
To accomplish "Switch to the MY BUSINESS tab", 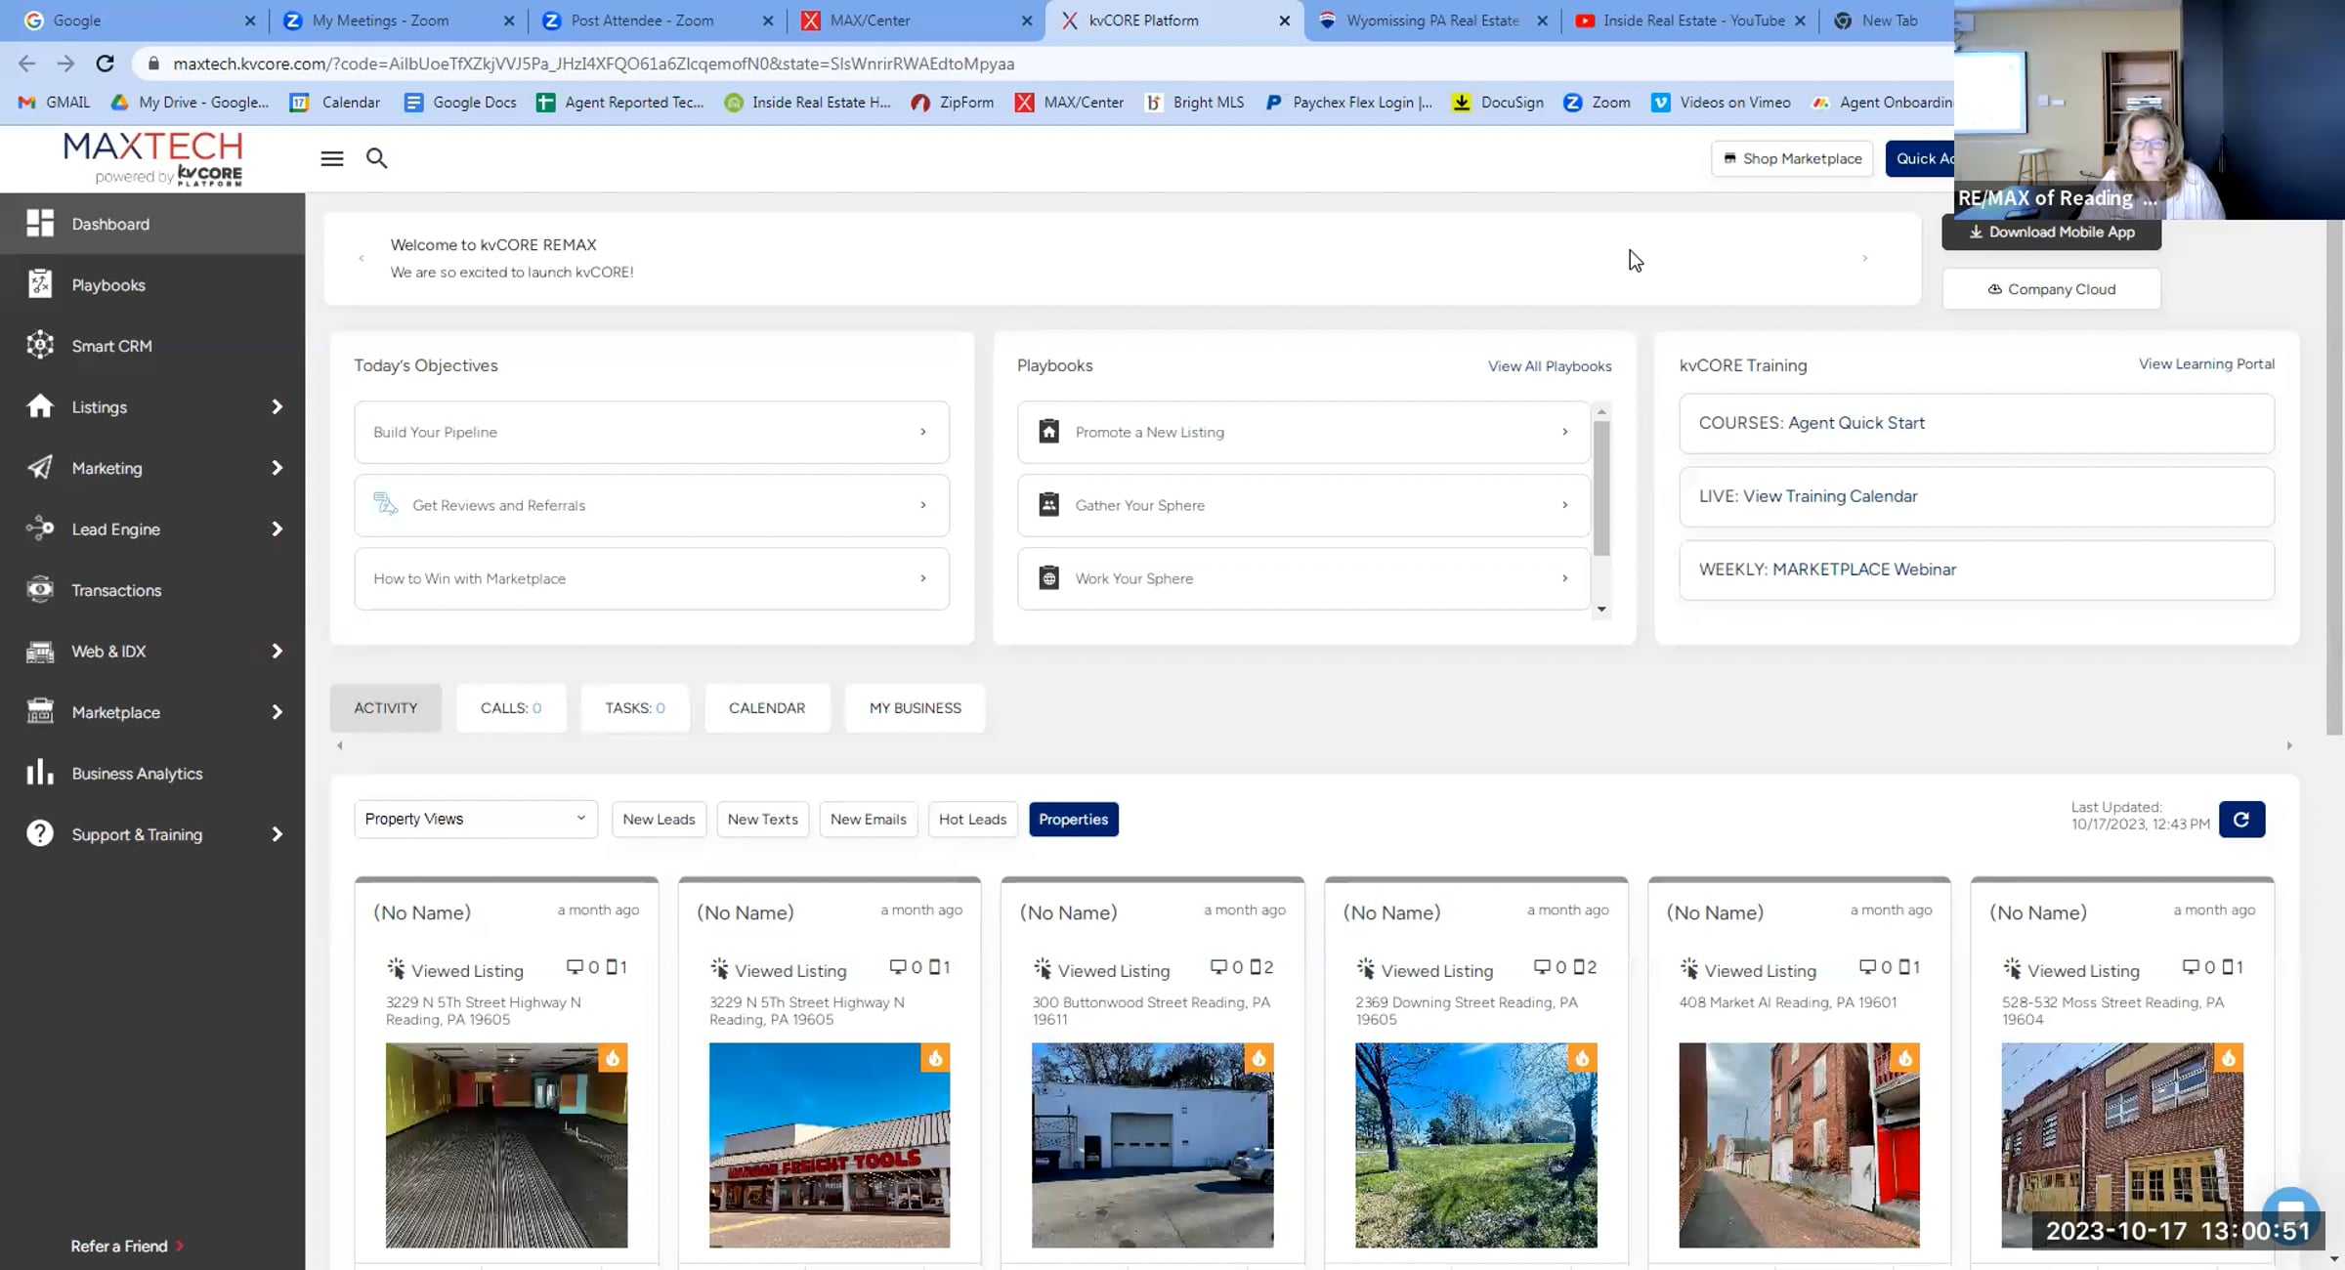I will (x=915, y=707).
